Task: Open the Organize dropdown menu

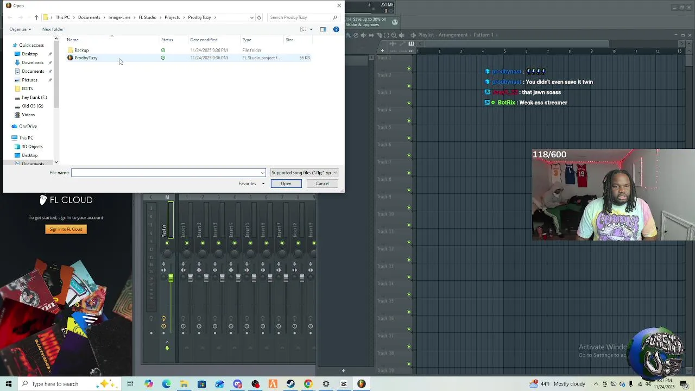Action: pyautogui.click(x=20, y=29)
